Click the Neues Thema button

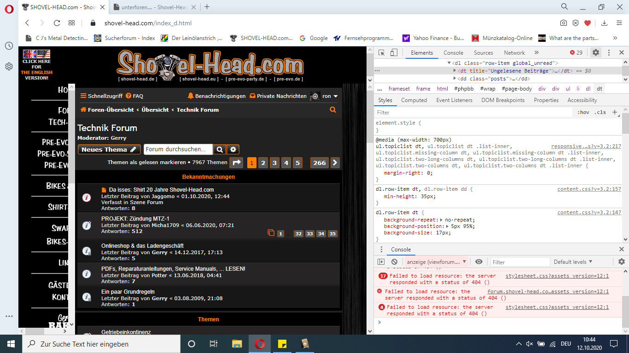[109, 149]
